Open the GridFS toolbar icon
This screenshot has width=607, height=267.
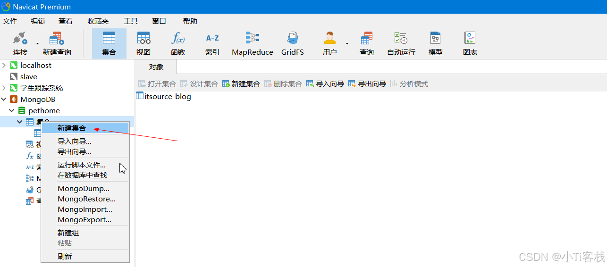point(293,43)
